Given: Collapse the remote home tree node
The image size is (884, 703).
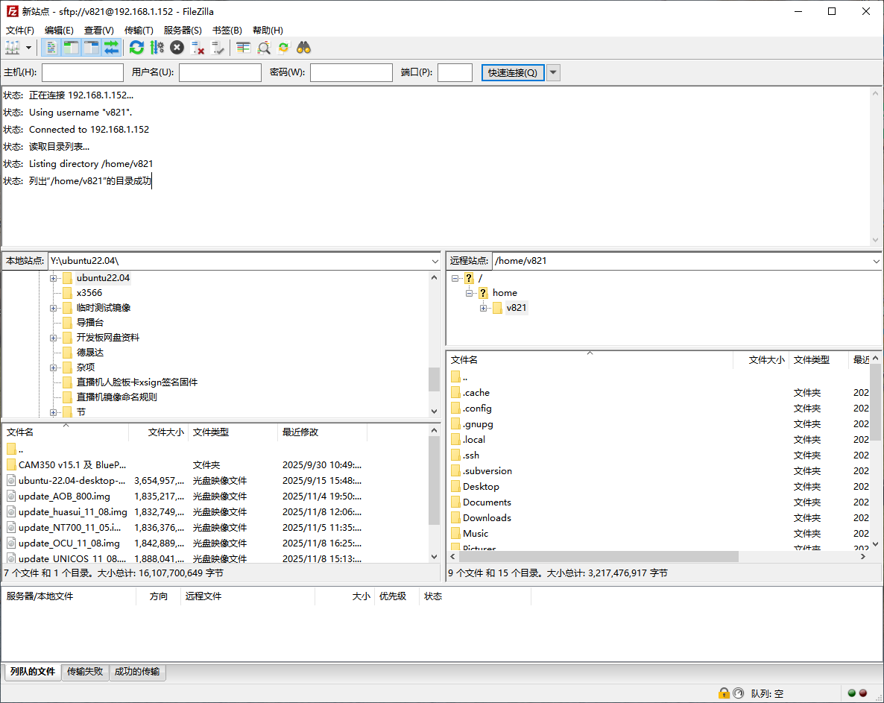Looking at the screenshot, I should tap(469, 292).
